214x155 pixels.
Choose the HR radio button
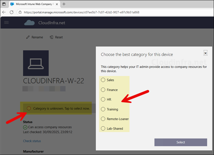(103, 99)
